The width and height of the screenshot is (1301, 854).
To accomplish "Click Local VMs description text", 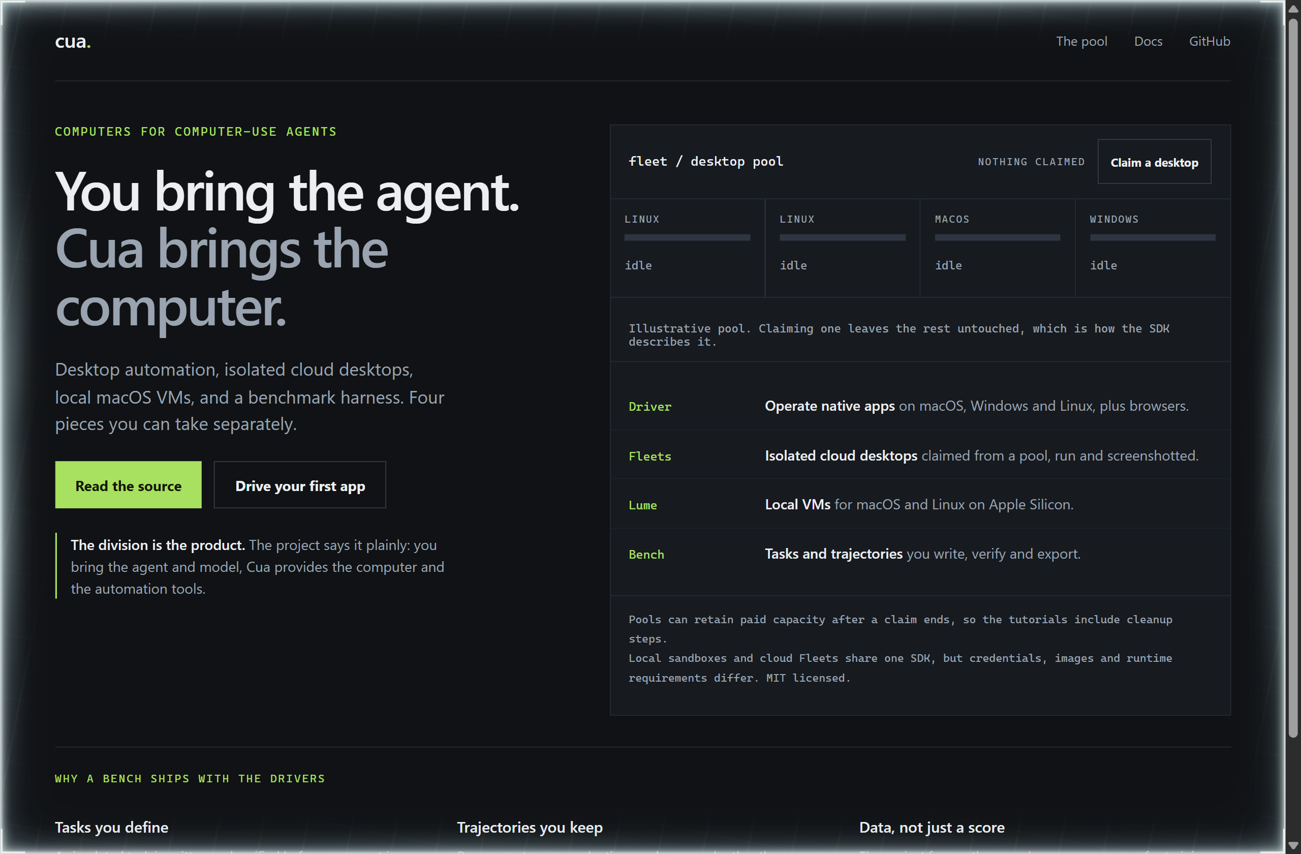I will 919,505.
